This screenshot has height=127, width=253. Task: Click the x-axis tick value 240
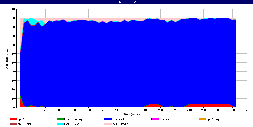[189, 110]
